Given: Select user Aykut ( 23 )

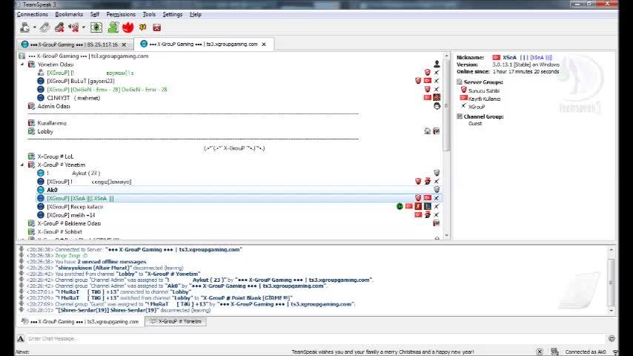Looking at the screenshot, I should 85,173.
